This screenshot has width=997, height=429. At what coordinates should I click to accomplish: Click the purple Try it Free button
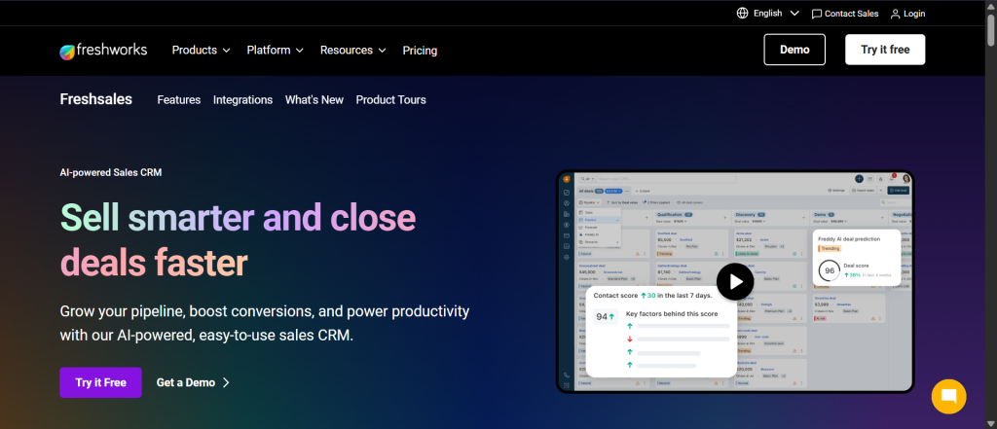[100, 382]
